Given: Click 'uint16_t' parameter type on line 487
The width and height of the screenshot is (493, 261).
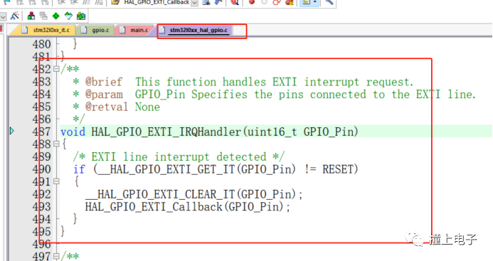Looking at the screenshot, I should point(272,132).
